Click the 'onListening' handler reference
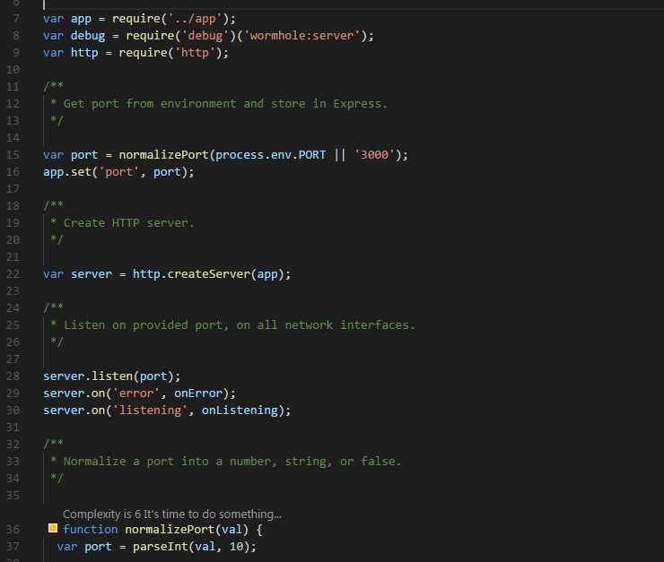664x562 pixels. (x=240, y=411)
